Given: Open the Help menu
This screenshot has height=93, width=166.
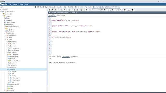Looking at the screenshot, I should [27, 4].
